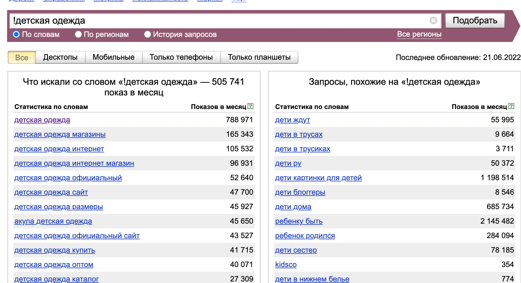Click the '788 971' impressions value

[240, 120]
